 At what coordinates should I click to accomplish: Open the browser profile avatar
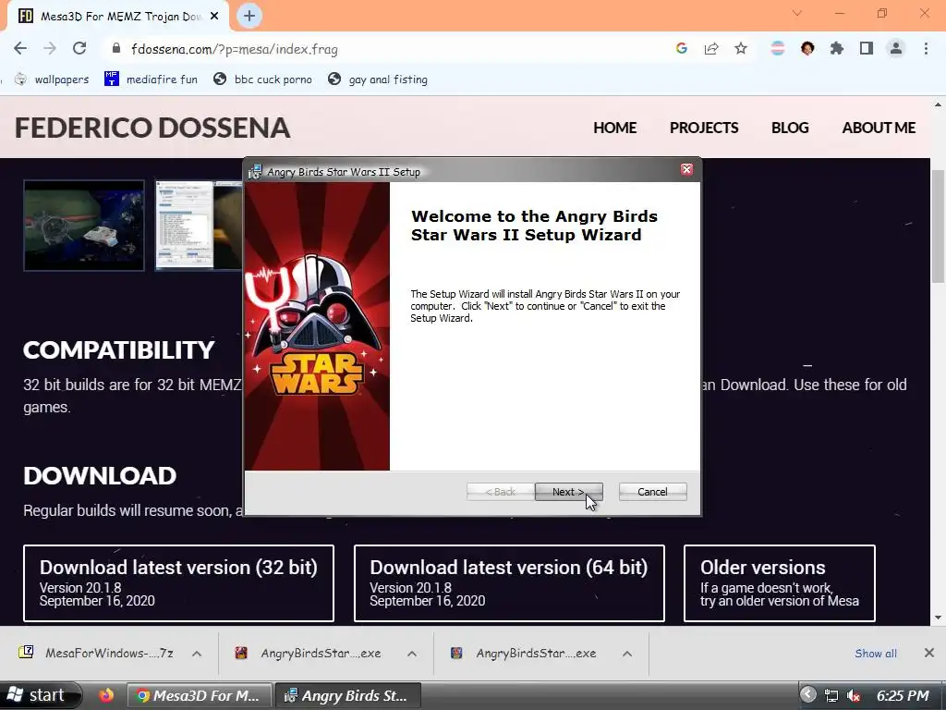point(896,48)
